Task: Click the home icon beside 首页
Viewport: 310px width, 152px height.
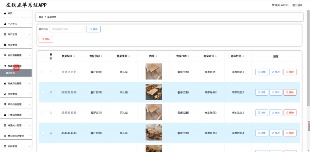Action: [x=5, y=14]
